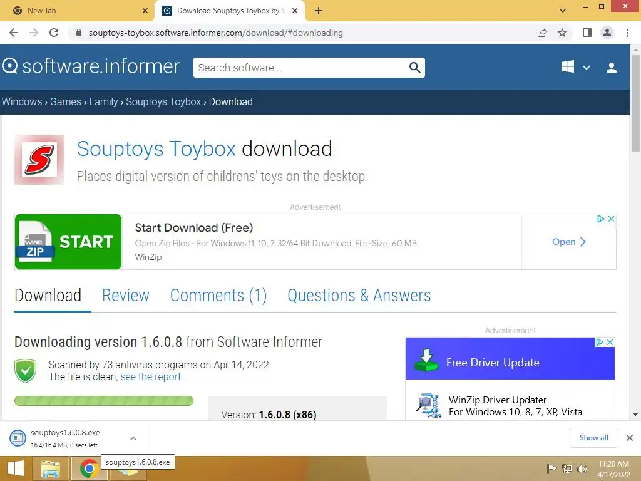This screenshot has height=481, width=641.
Task: Click the padlock site info icon
Action: point(79,33)
